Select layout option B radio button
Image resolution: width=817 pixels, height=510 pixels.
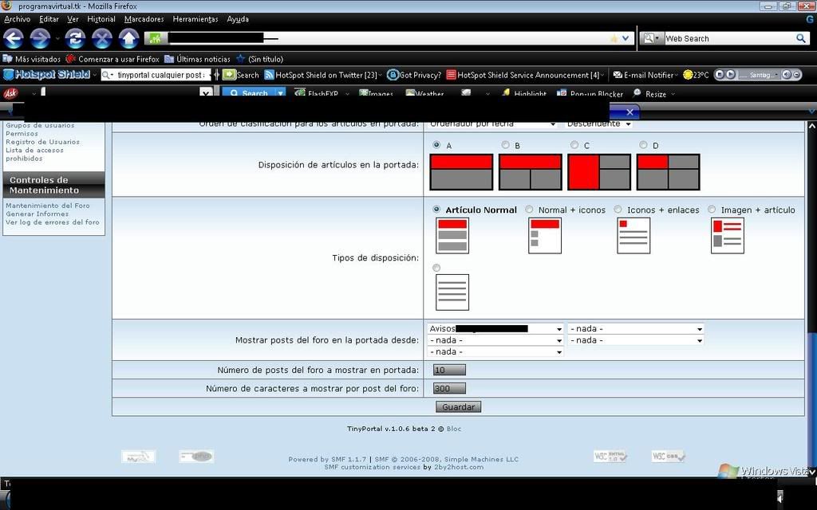pos(505,145)
